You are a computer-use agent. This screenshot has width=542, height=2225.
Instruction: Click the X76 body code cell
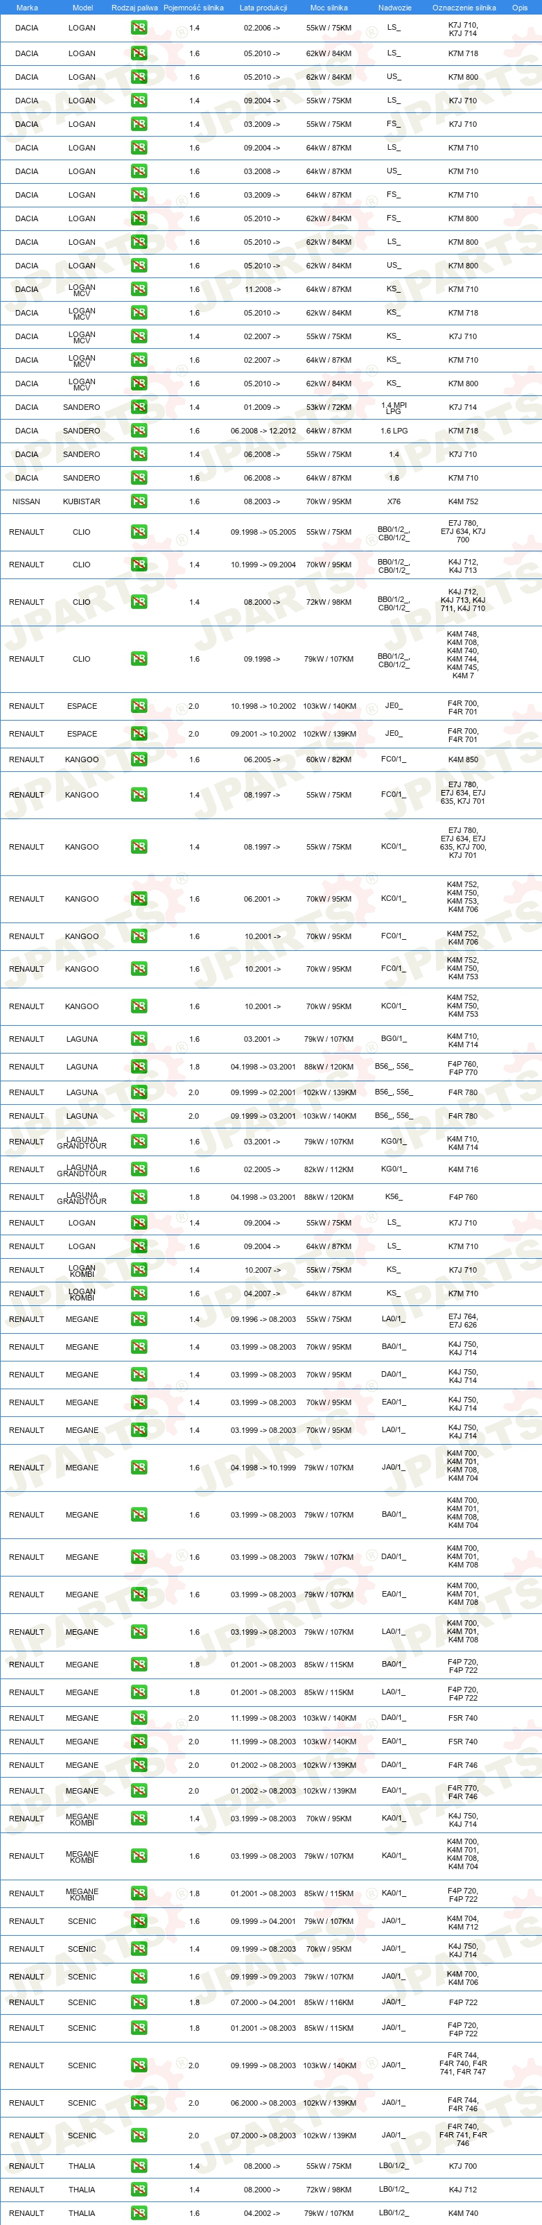394,502
